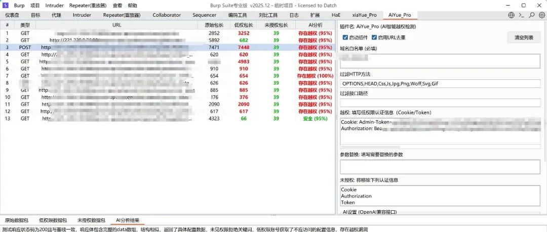The height and width of the screenshot is (232, 547).
Task: Switch to the 扩展 tab
Action: pyautogui.click(x=315, y=15)
